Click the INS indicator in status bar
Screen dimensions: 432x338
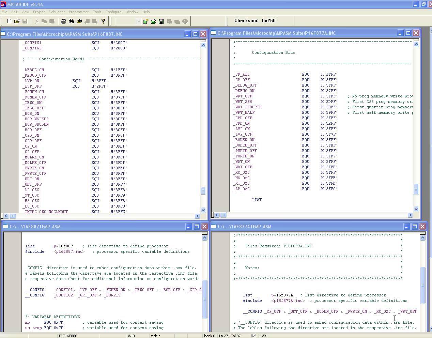(253, 336)
